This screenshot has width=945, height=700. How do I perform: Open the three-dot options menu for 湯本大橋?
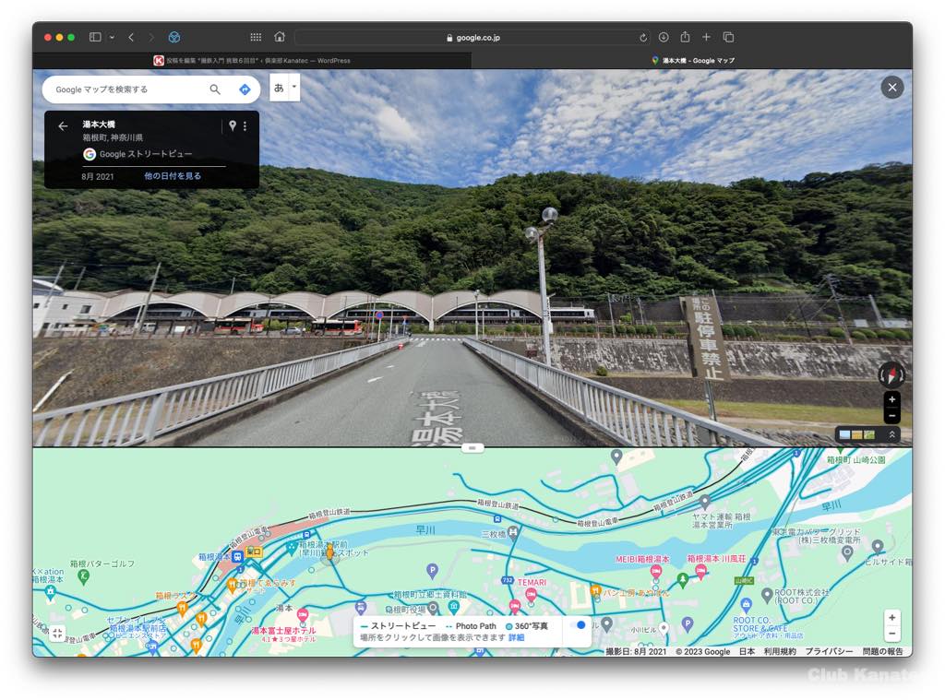245,125
